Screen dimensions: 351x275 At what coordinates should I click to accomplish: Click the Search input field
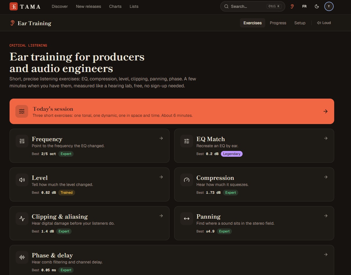[253, 6]
